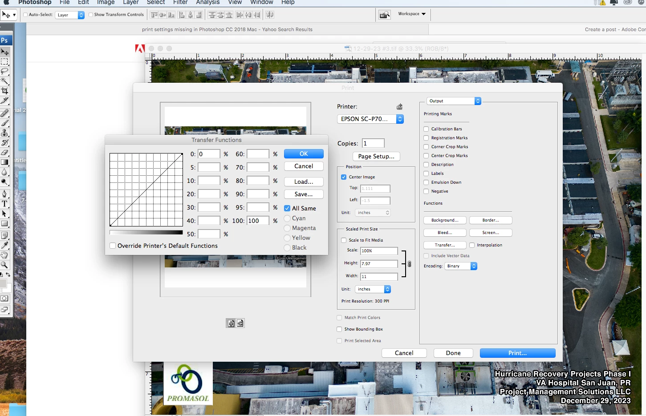Open the Window menu
The width and height of the screenshot is (646, 416).
(x=262, y=2)
